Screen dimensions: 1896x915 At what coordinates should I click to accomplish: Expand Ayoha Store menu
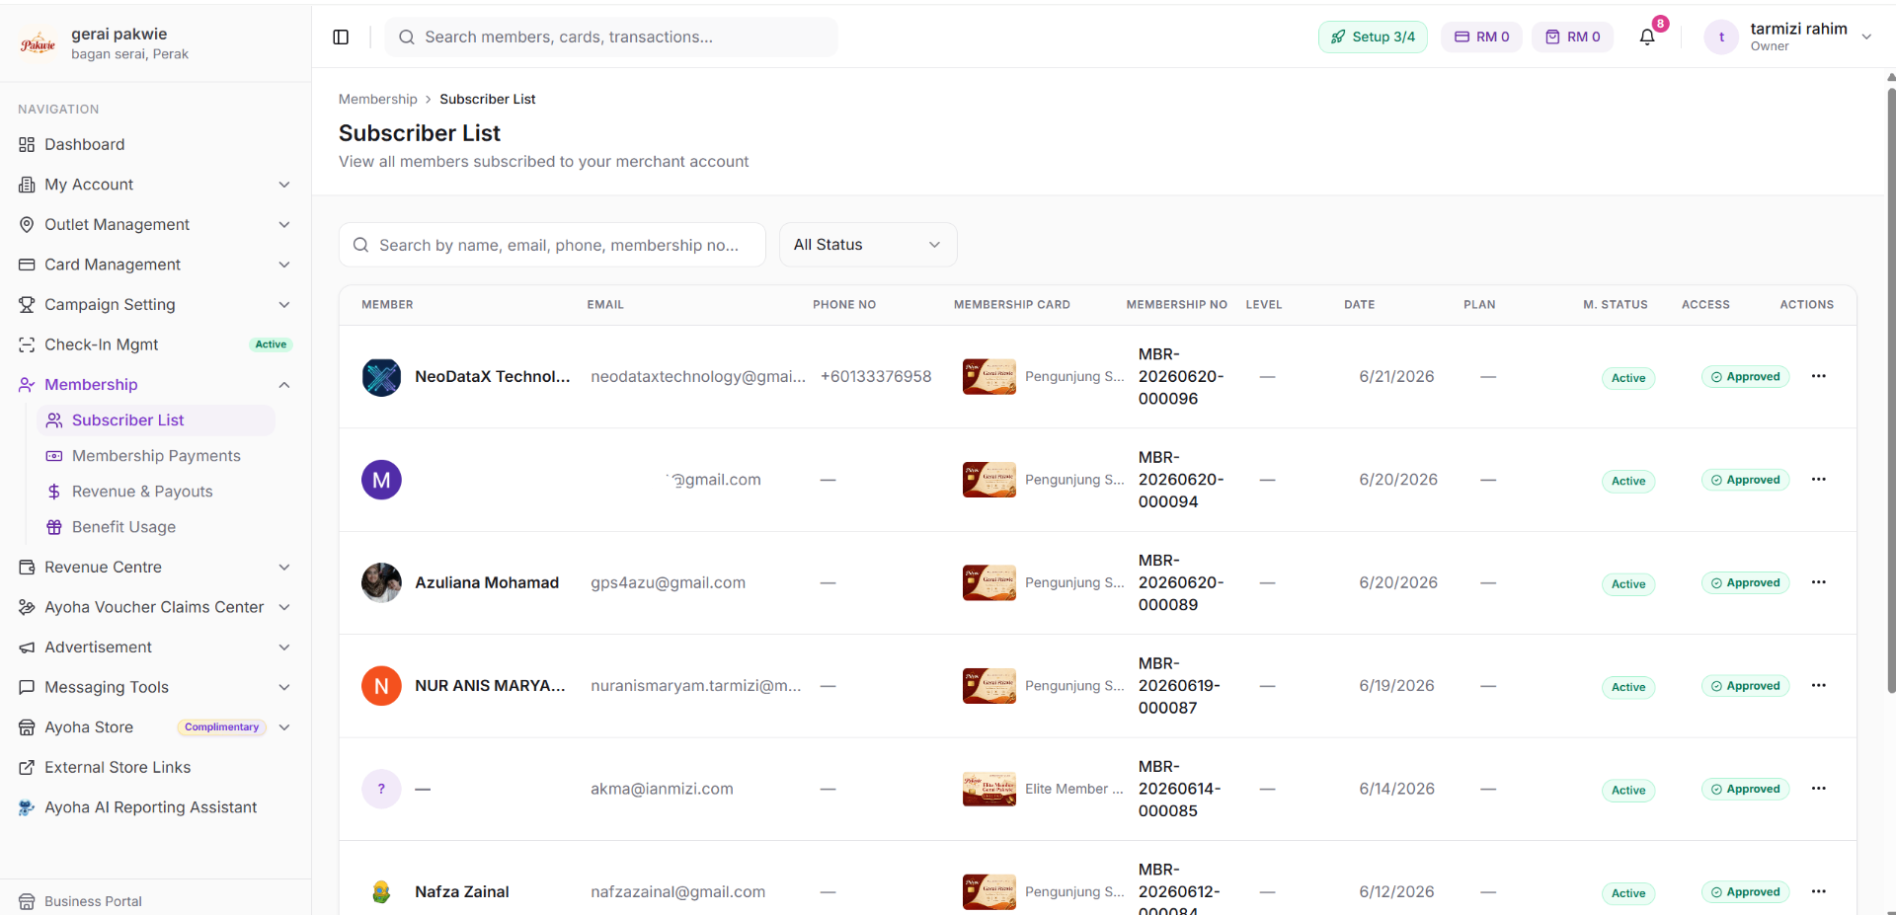point(155,727)
